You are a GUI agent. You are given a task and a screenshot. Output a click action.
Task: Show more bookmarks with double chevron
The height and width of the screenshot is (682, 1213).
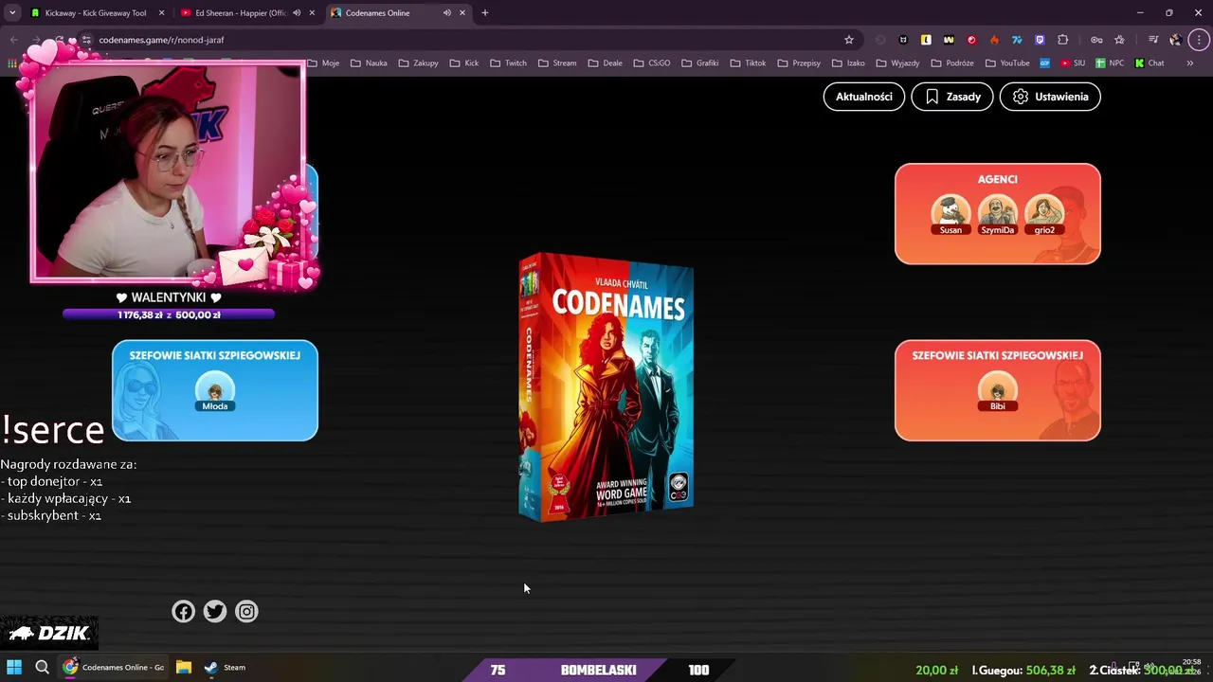(1189, 63)
